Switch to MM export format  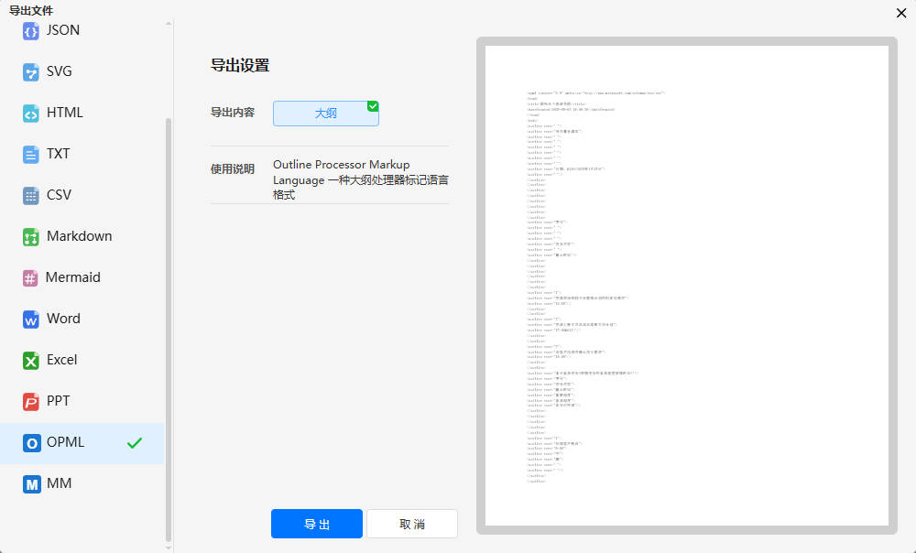59,483
